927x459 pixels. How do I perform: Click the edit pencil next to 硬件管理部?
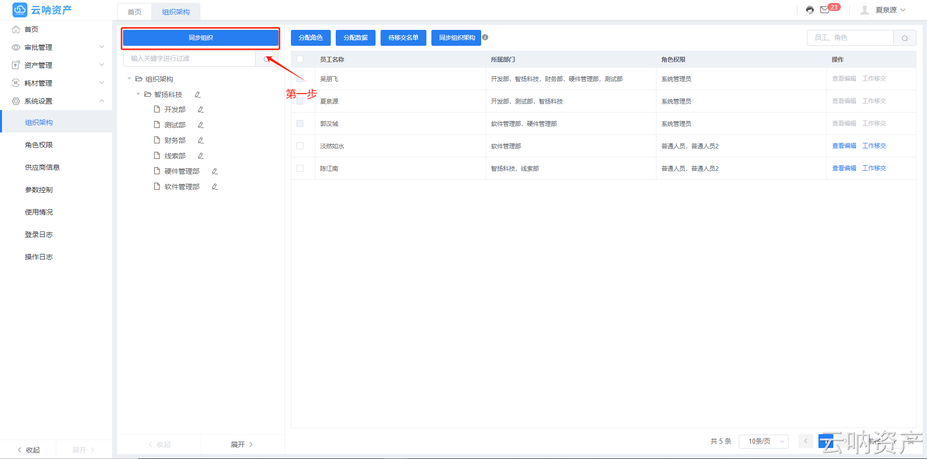[215, 171]
